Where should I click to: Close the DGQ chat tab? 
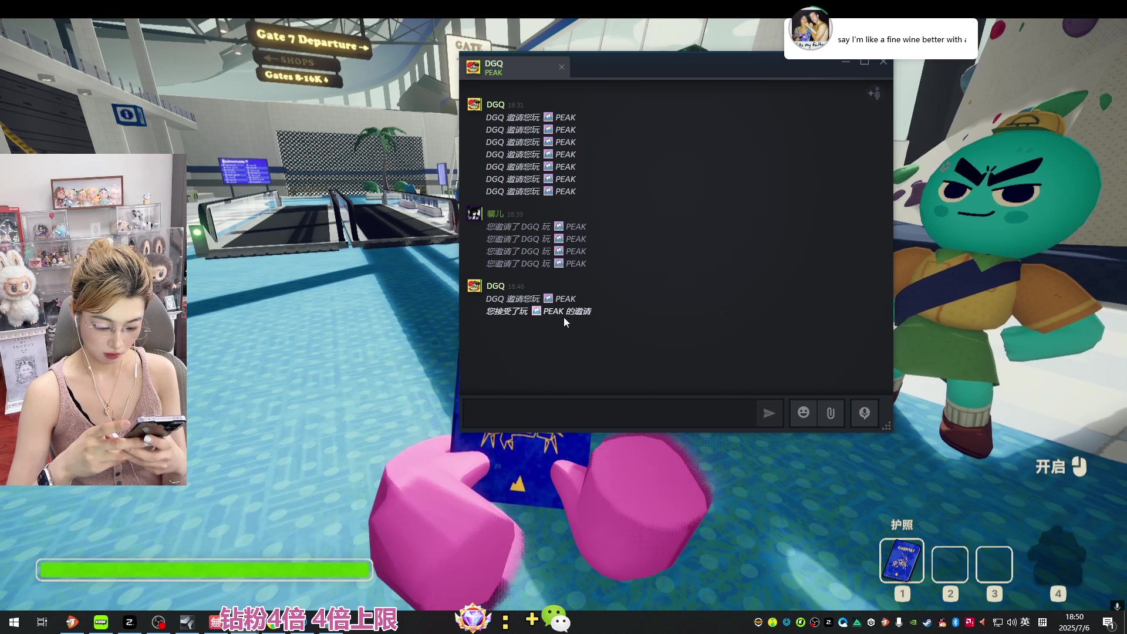pyautogui.click(x=562, y=67)
